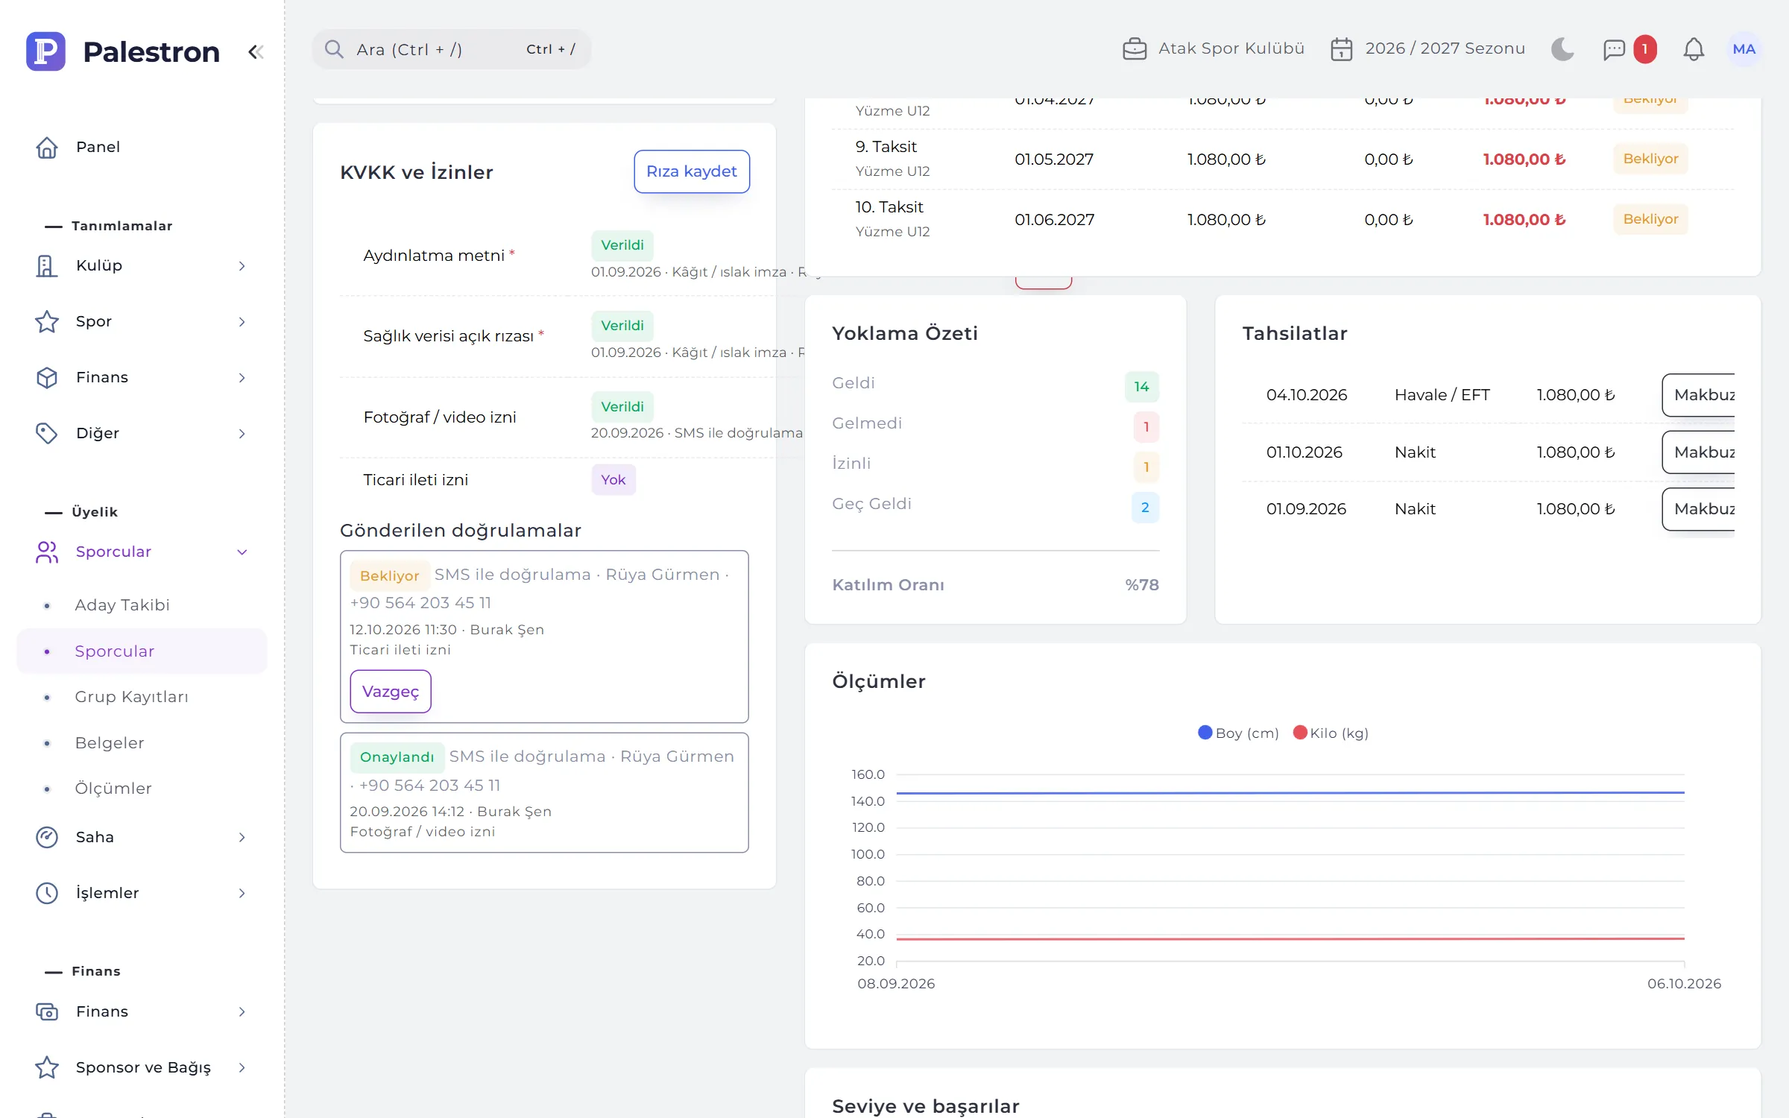Click Vazgeç on pending verification
This screenshot has height=1118, width=1789.
[391, 692]
